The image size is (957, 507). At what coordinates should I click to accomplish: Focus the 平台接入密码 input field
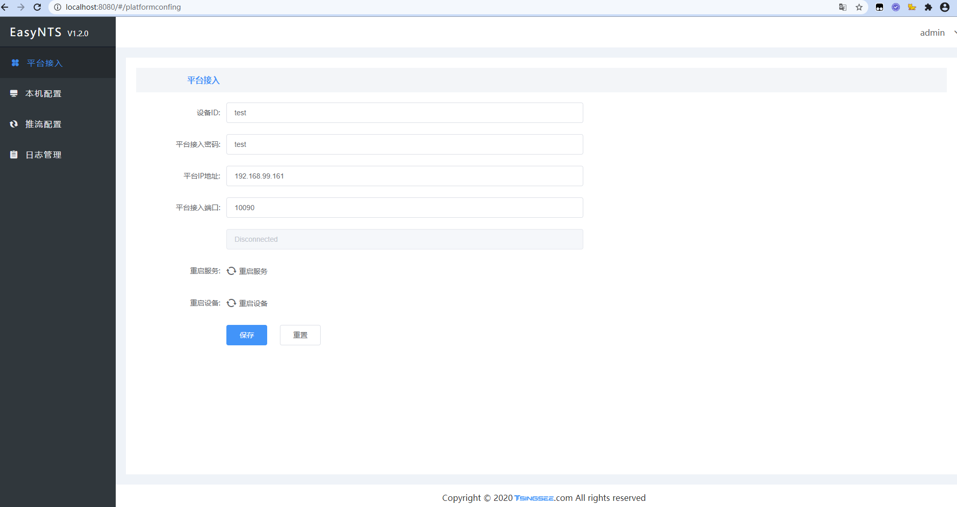(x=405, y=144)
